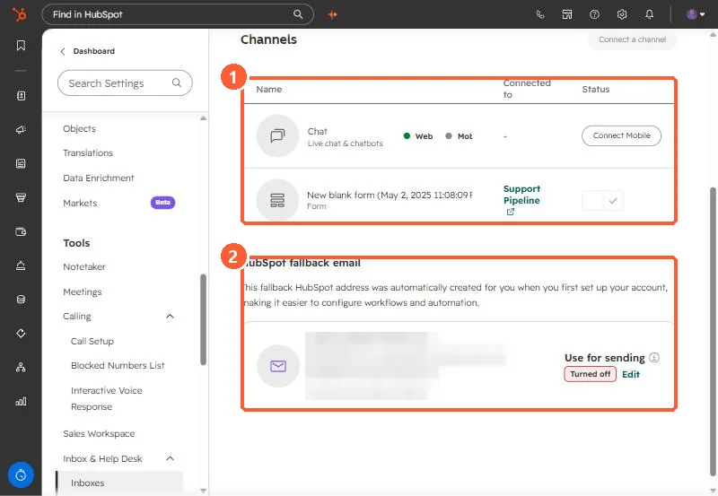Open Interactive Voice Response

pos(107,398)
